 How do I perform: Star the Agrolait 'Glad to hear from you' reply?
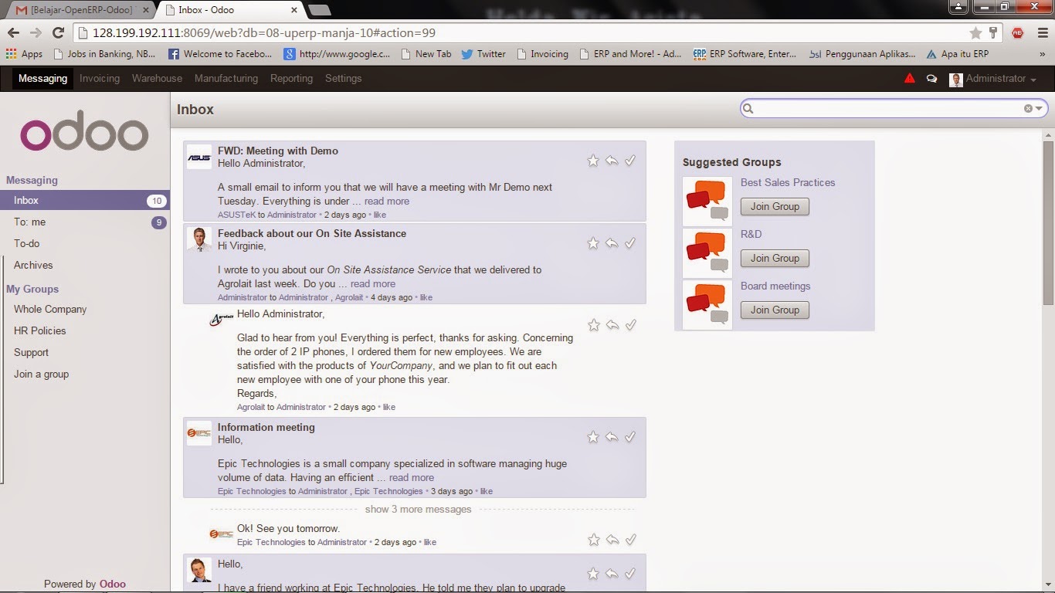594,325
